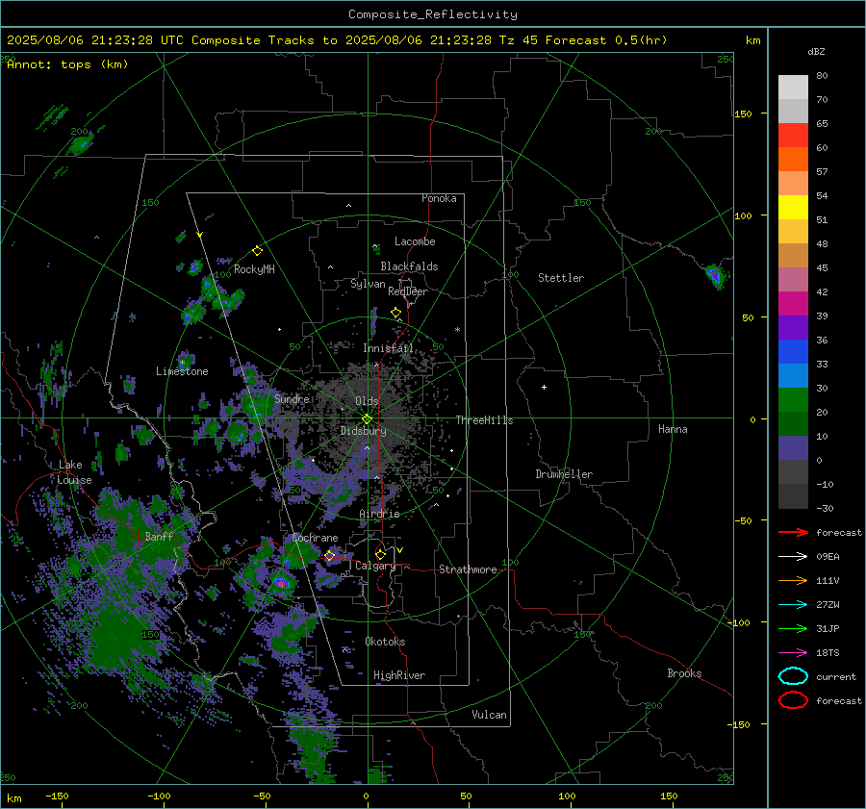The width and height of the screenshot is (866, 809).
Task: Click the Innisfail label
Action: [x=388, y=348]
